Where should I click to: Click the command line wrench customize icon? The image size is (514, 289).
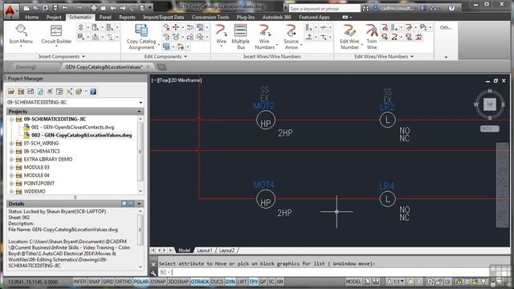tap(153, 273)
